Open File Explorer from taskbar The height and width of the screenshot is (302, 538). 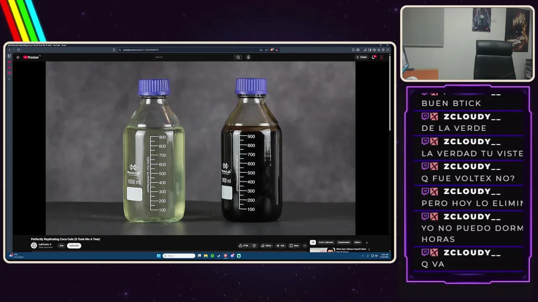click(x=206, y=256)
